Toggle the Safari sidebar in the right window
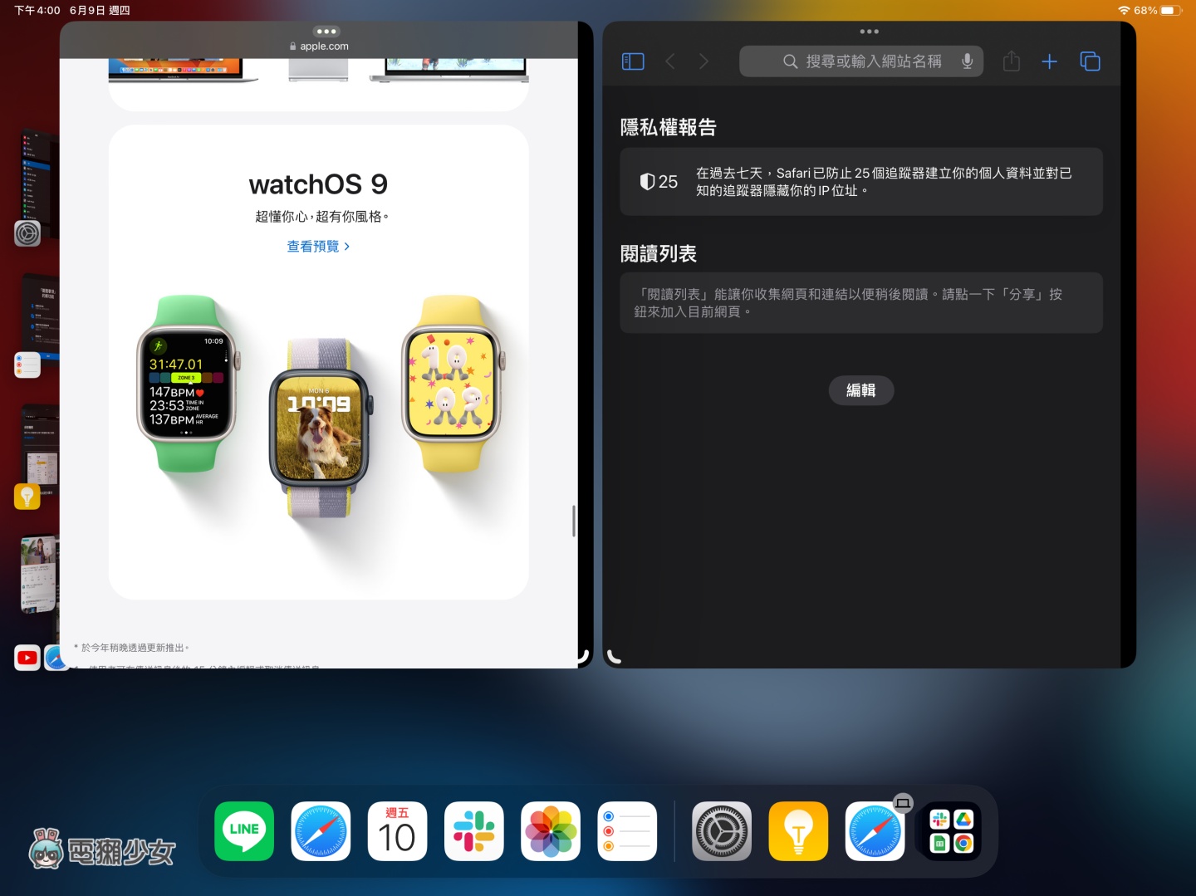Screen dimensions: 1196x896 [633, 61]
